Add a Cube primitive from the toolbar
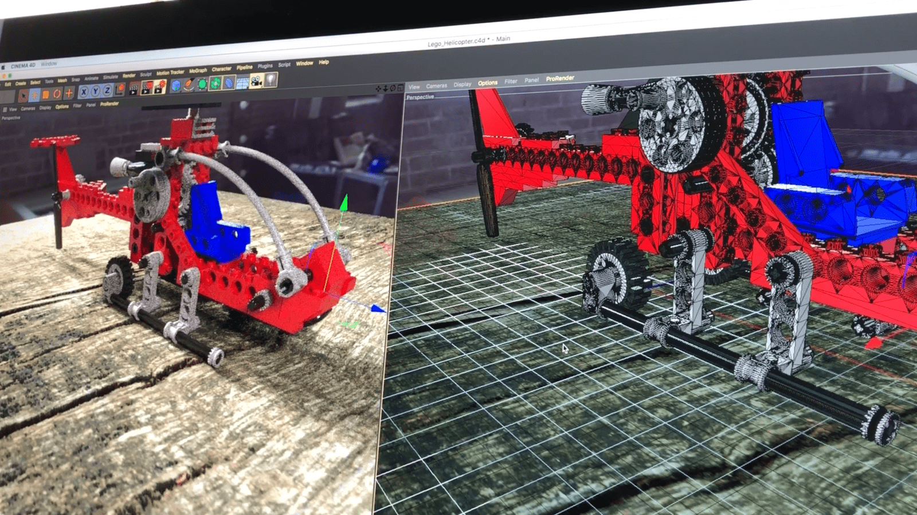This screenshot has width=917, height=515. click(x=177, y=86)
